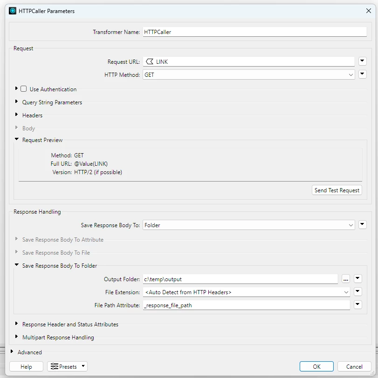This screenshot has height=378, width=378.
Task: Click the Transformer Name field
Action: [254, 32]
